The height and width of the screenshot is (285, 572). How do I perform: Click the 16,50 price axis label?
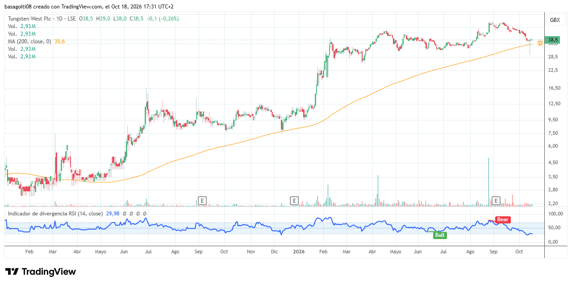coord(555,88)
